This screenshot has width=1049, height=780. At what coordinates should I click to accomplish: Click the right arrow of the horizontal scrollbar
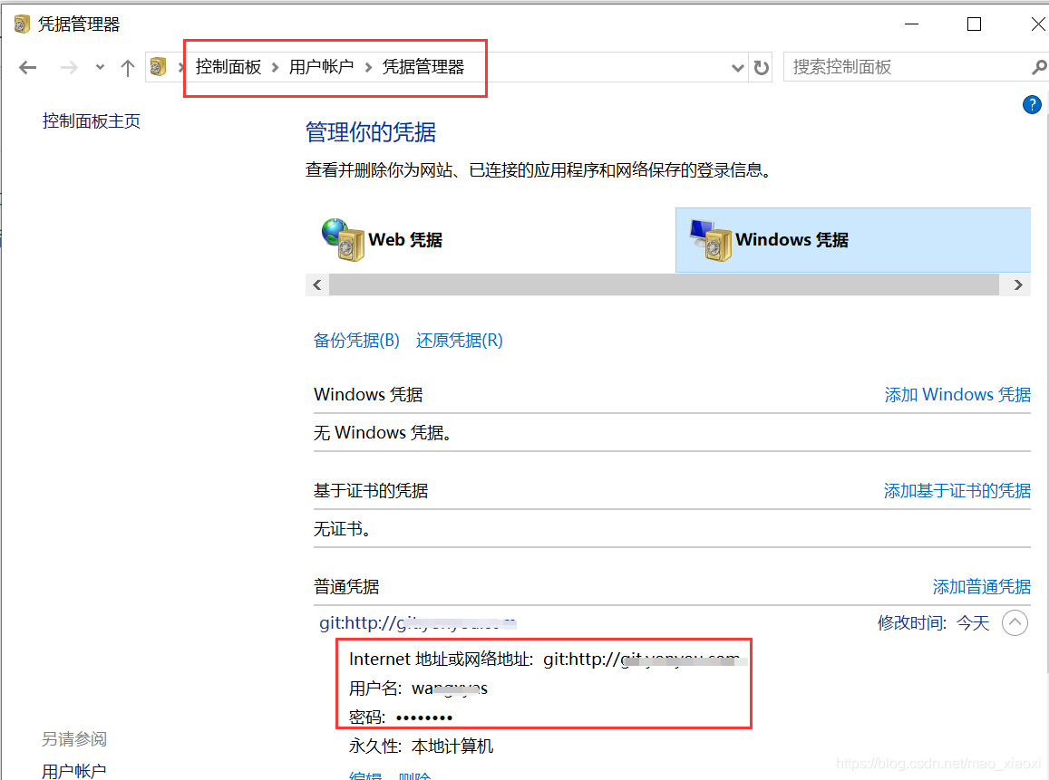[1016, 284]
